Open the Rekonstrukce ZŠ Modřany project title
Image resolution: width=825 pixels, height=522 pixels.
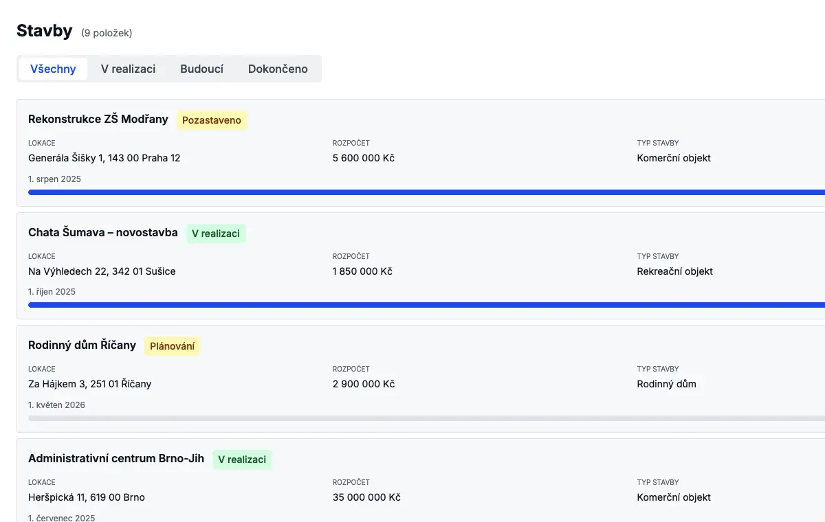98,119
